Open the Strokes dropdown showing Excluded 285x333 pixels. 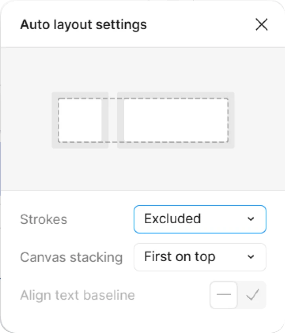point(200,219)
